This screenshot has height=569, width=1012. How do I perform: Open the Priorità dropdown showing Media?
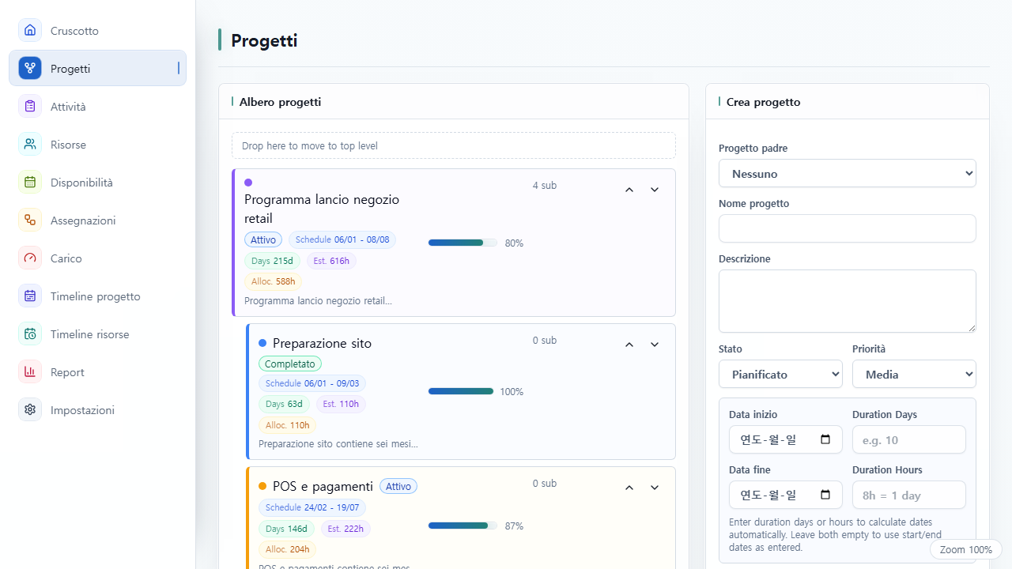tap(914, 374)
